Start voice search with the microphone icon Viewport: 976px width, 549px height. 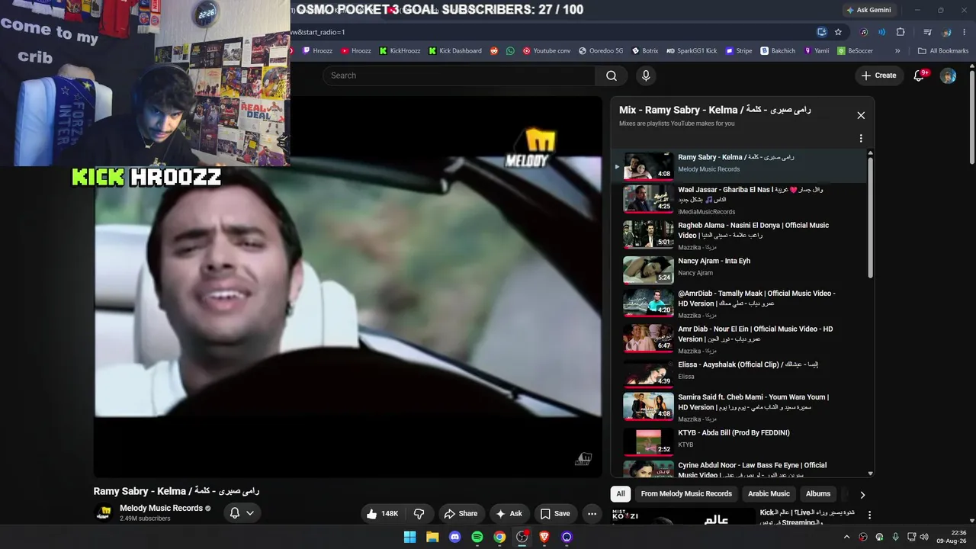pos(646,75)
